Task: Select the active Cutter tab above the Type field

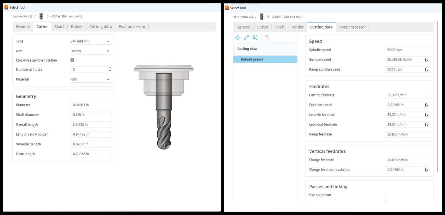Action: (42, 27)
